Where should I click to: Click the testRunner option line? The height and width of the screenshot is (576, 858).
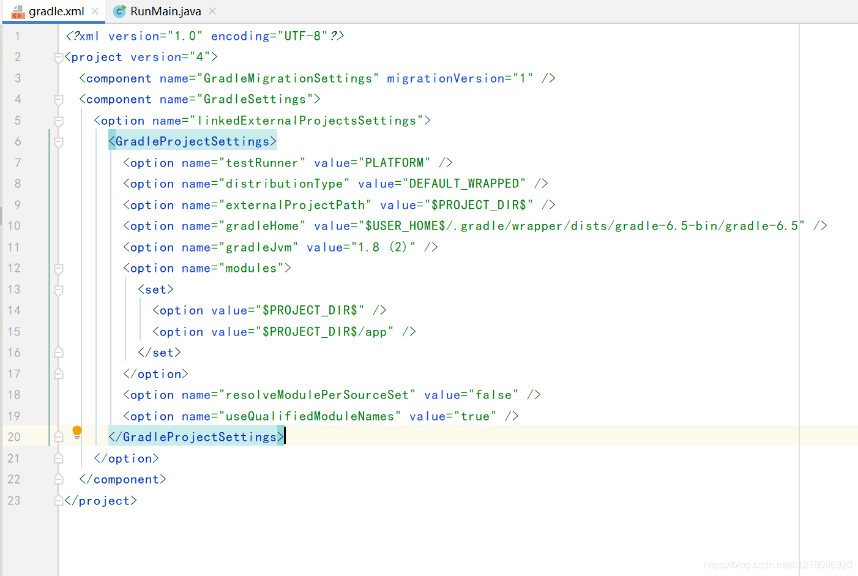pyautogui.click(x=288, y=163)
